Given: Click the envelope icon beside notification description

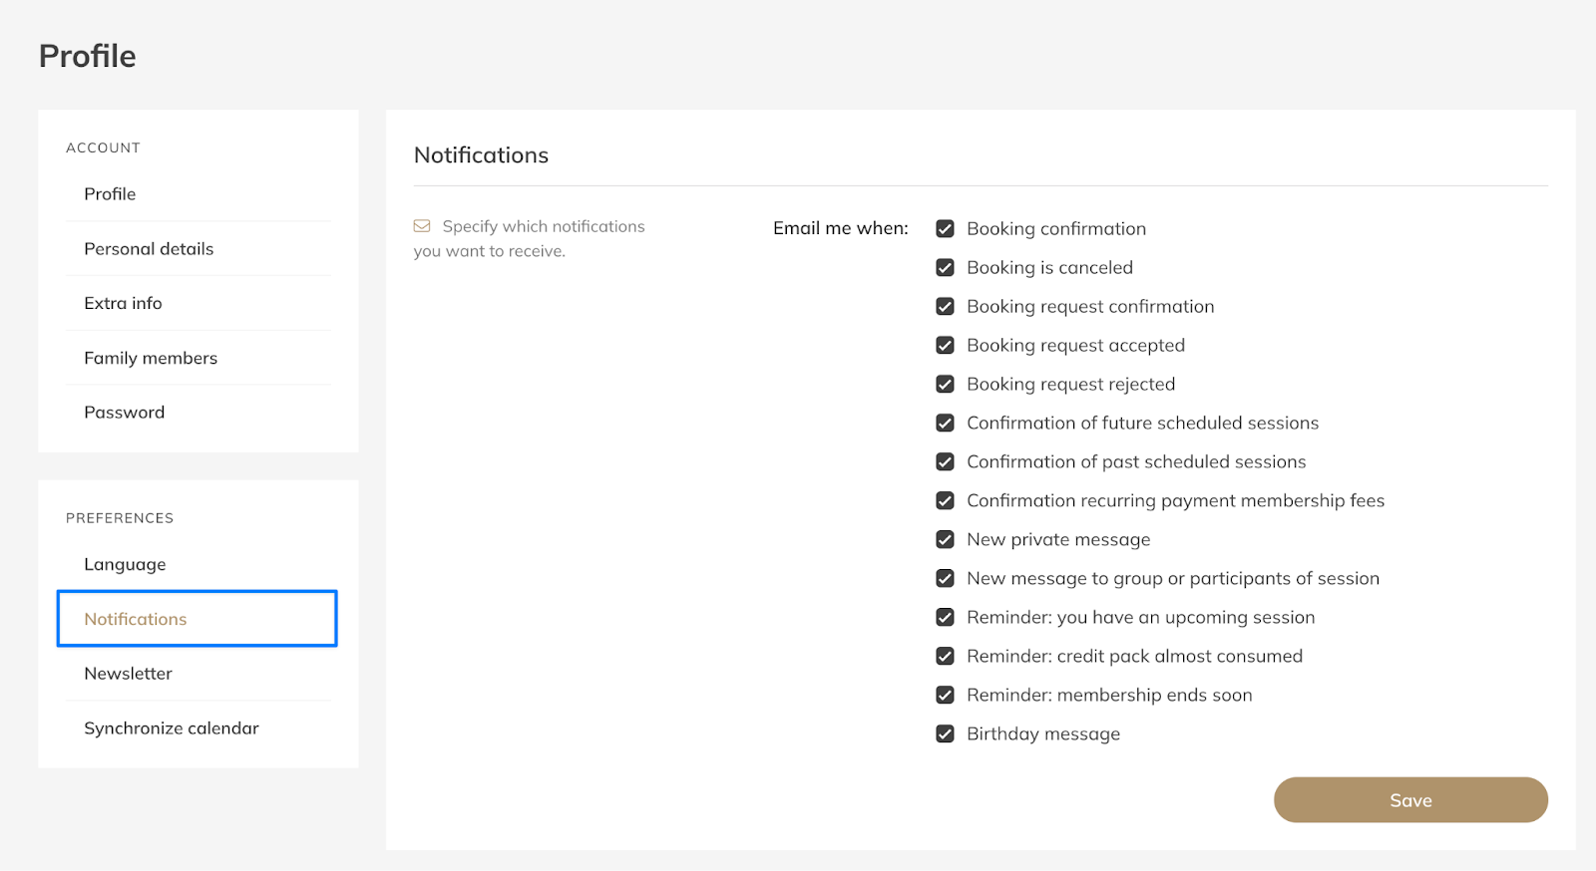Looking at the screenshot, I should click(422, 226).
